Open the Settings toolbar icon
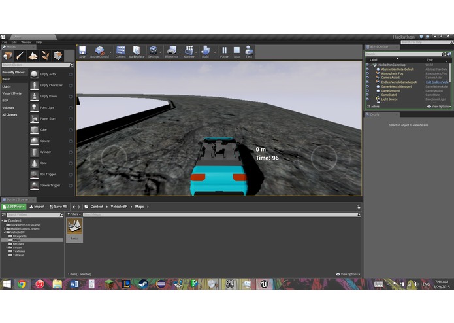The width and height of the screenshot is (454, 323). click(153, 52)
